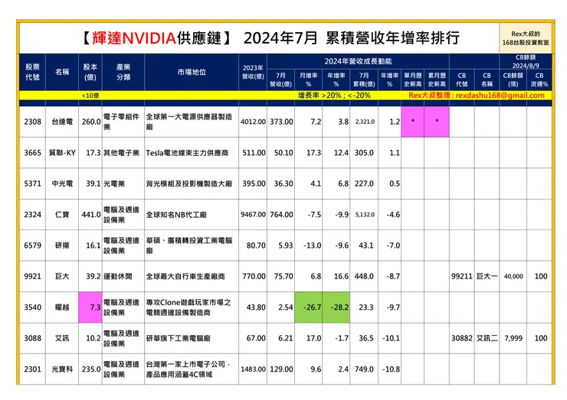Click the CB流通% column header
This screenshot has width=567, height=400.
[539, 80]
